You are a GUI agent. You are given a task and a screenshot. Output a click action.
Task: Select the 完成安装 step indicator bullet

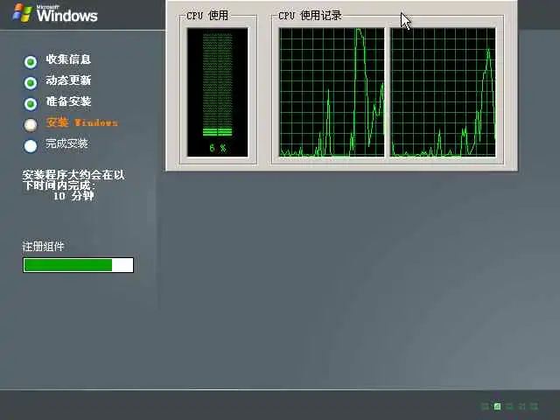pyautogui.click(x=31, y=146)
